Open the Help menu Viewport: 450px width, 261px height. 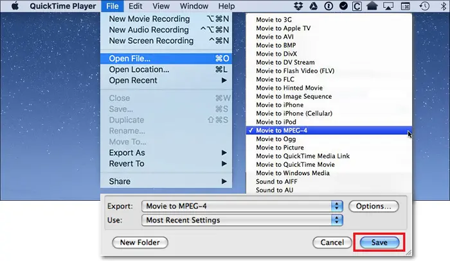[226, 6]
